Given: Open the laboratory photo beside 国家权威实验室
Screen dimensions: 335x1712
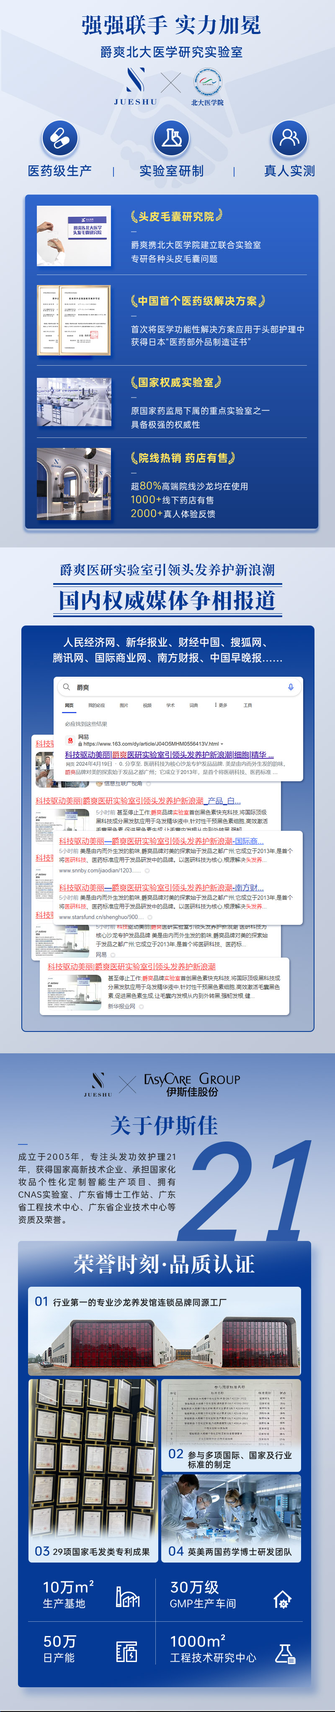Looking at the screenshot, I should coord(74,403).
